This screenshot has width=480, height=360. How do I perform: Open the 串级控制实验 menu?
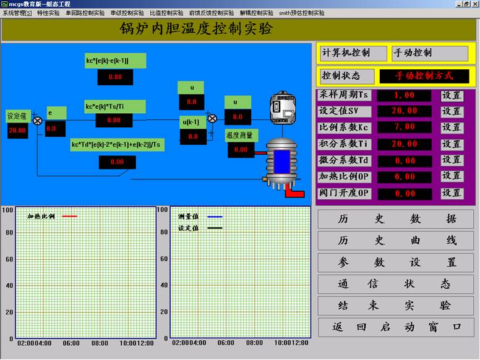click(127, 12)
